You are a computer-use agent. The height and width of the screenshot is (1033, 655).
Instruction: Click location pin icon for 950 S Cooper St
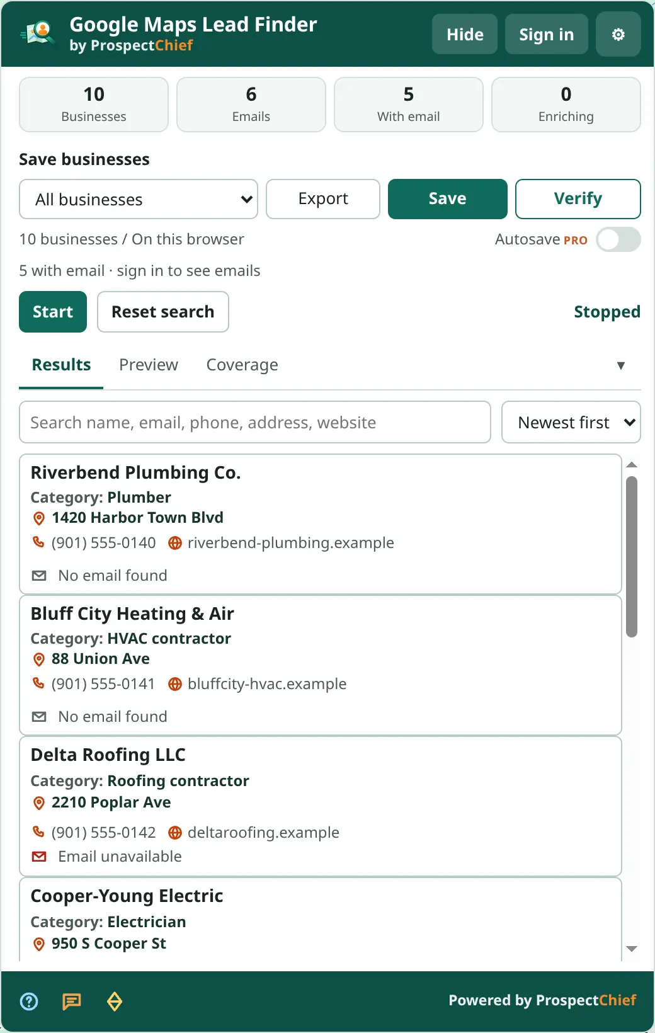(x=39, y=944)
